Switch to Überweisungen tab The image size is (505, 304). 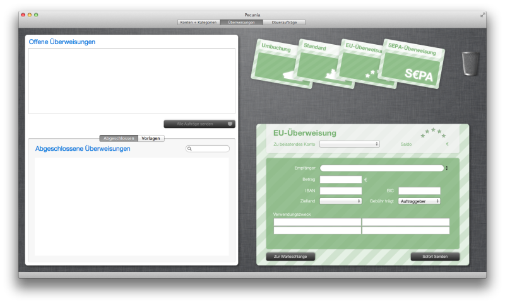click(x=241, y=22)
